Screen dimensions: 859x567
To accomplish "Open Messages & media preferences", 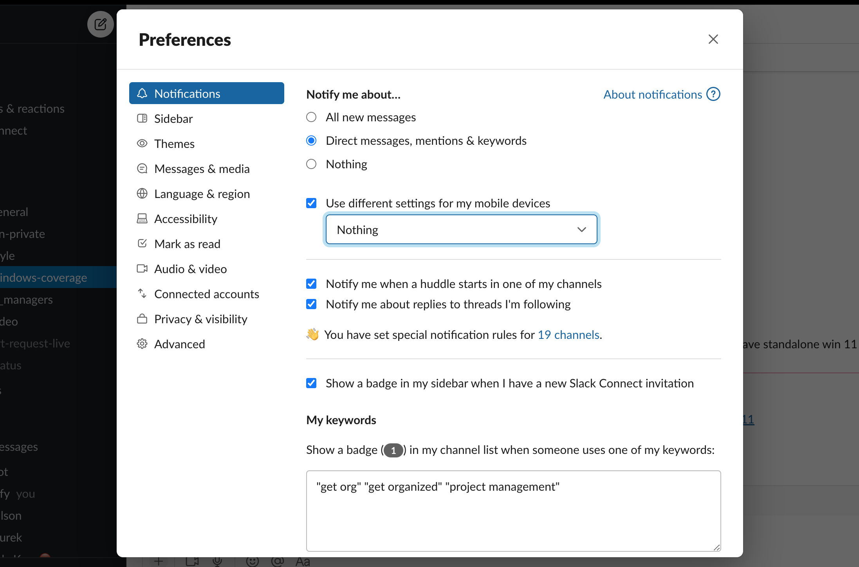I will (x=202, y=168).
